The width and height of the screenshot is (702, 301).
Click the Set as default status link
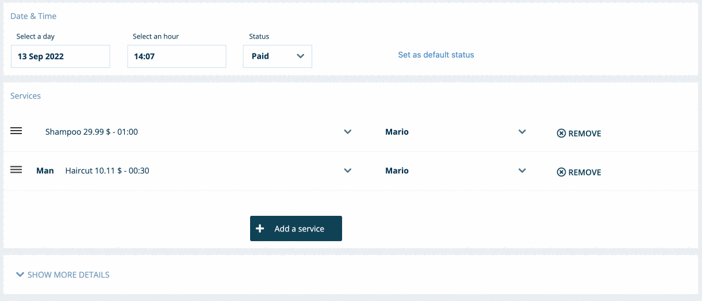click(x=436, y=55)
